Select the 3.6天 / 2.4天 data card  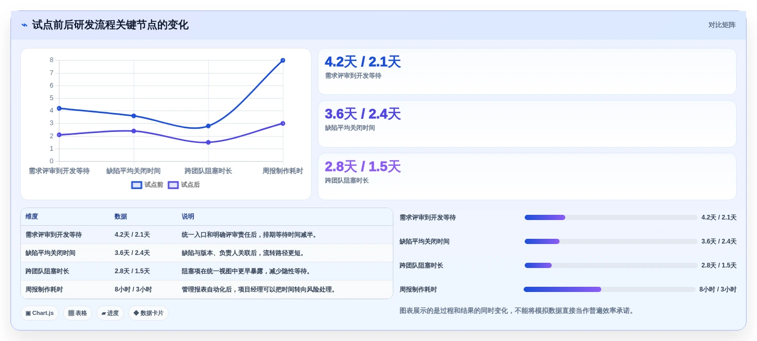pos(527,124)
